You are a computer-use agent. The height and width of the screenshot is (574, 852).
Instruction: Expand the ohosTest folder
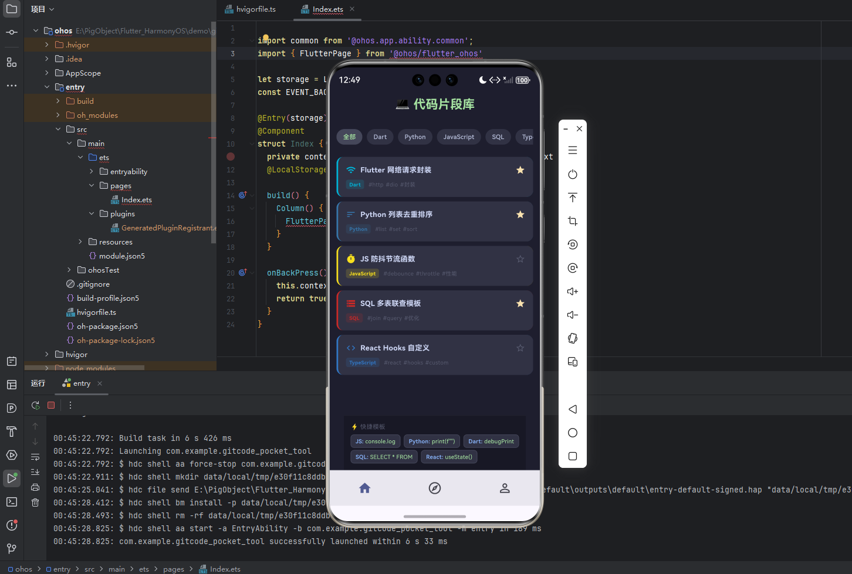click(69, 270)
